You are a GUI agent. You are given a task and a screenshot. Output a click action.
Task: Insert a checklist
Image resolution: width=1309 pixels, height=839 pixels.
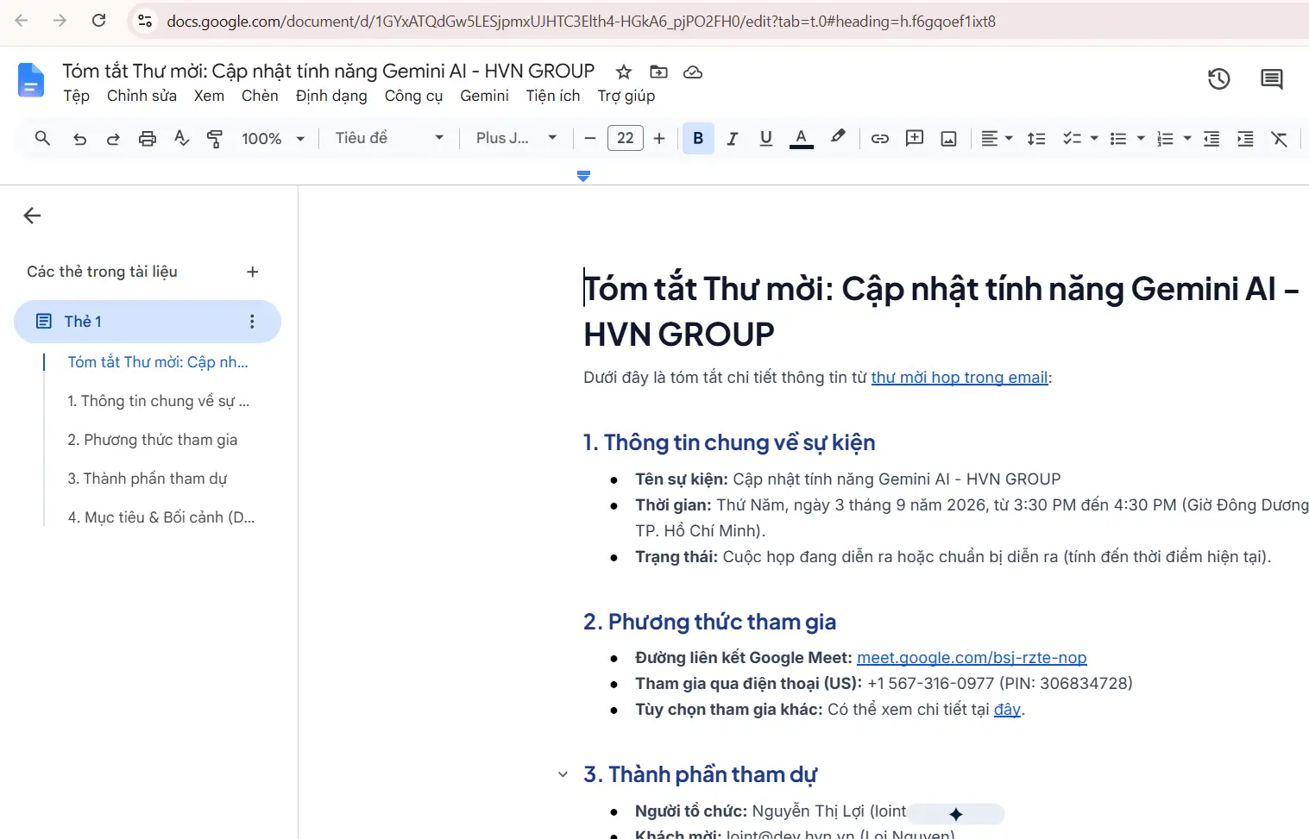(1072, 139)
